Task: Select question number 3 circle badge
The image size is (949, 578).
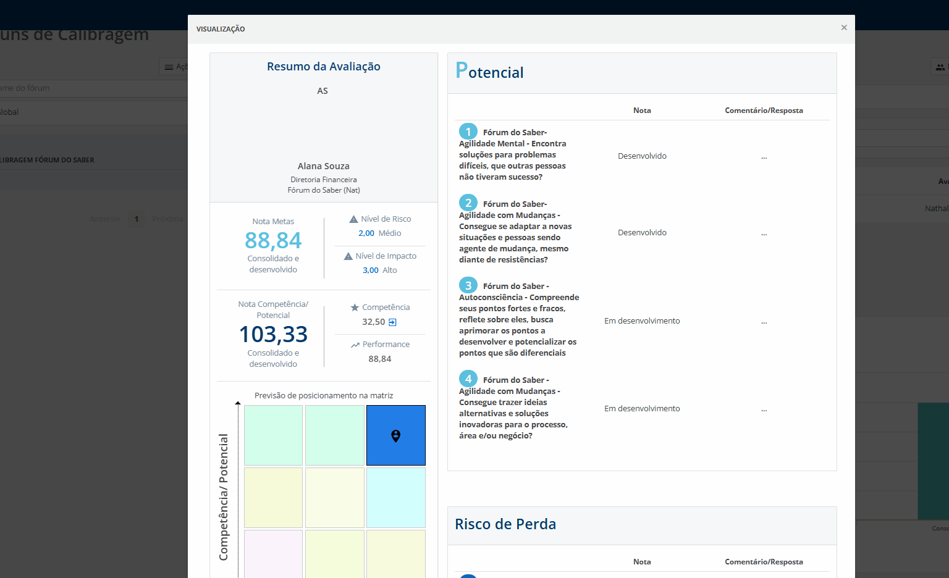Action: pos(468,285)
